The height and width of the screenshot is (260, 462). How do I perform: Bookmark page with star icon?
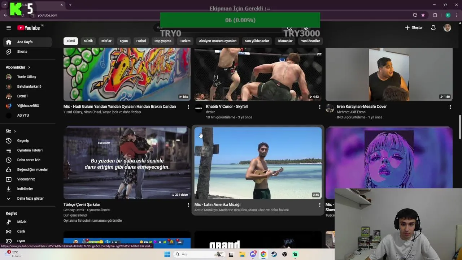(x=423, y=15)
